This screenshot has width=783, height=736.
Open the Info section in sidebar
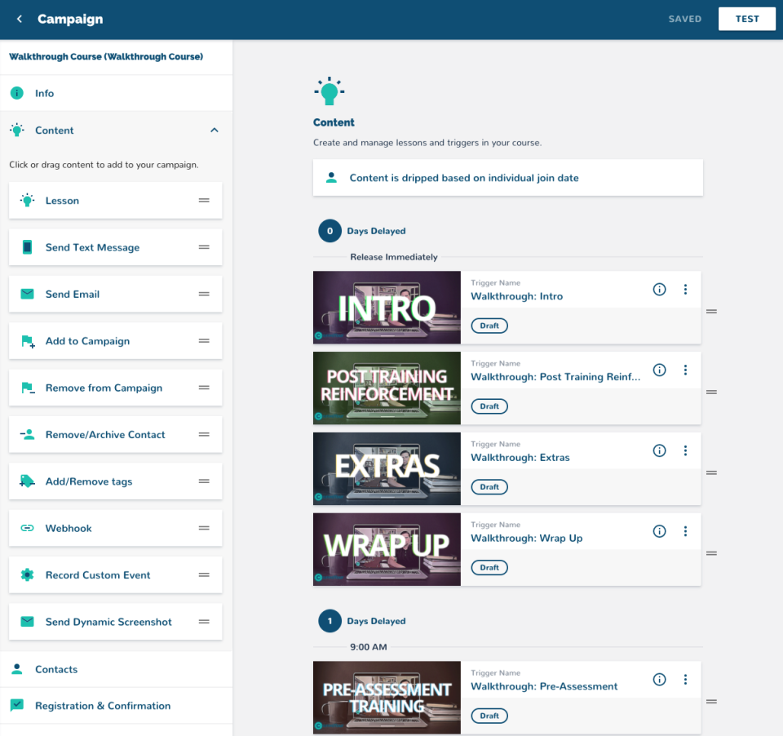pos(117,94)
